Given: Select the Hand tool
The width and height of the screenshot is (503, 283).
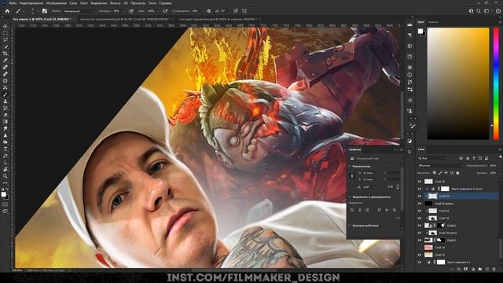Looking at the screenshot, I should (x=6, y=169).
